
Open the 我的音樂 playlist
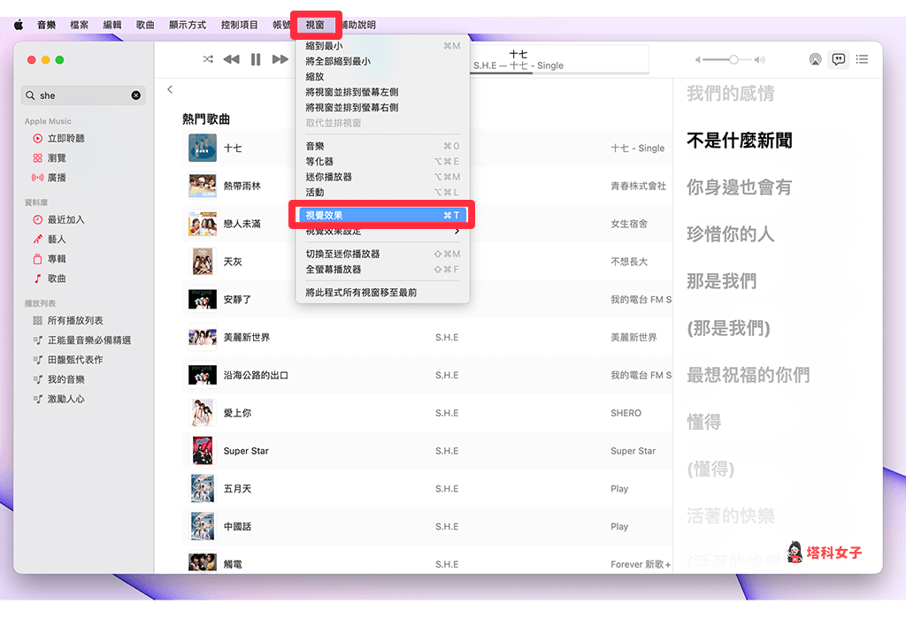(65, 379)
